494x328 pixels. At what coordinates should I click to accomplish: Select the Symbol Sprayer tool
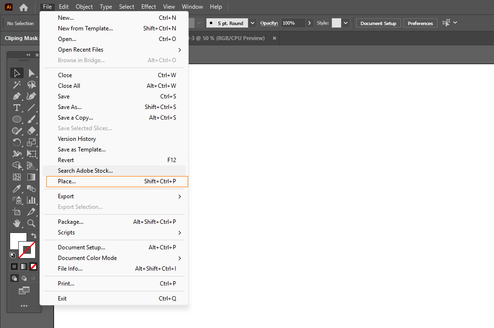pos(17,200)
